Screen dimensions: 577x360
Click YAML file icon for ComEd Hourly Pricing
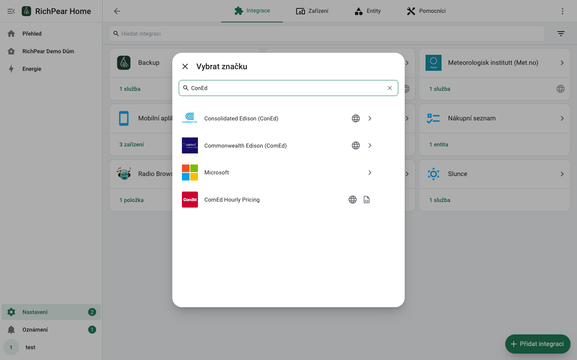367,200
